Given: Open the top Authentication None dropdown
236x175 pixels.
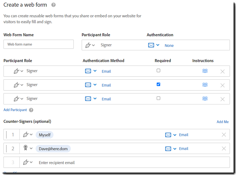Looking at the screenshot, I should 158,45.
